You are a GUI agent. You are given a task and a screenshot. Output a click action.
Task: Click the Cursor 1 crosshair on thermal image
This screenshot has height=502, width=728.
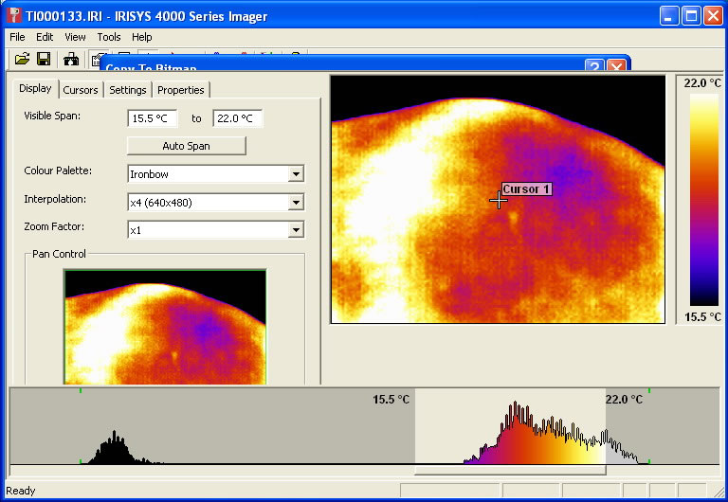(498, 200)
